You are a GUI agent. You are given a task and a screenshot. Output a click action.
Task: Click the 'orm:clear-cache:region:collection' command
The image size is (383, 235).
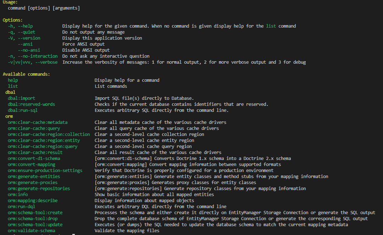(x=49, y=134)
